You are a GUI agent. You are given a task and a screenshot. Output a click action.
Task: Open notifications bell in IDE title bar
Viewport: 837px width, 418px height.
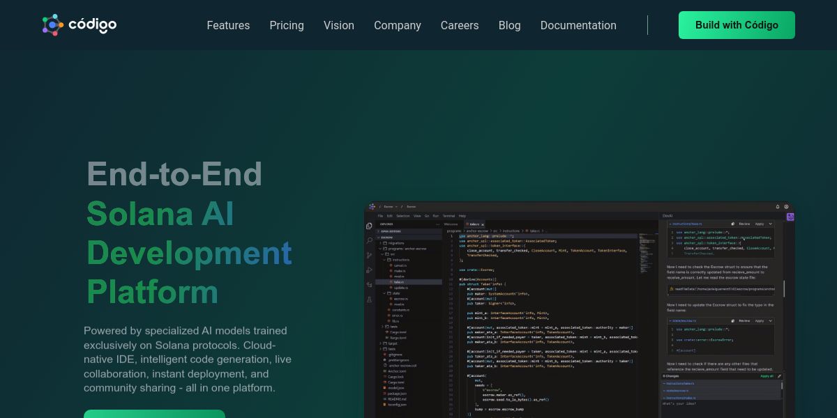point(778,207)
